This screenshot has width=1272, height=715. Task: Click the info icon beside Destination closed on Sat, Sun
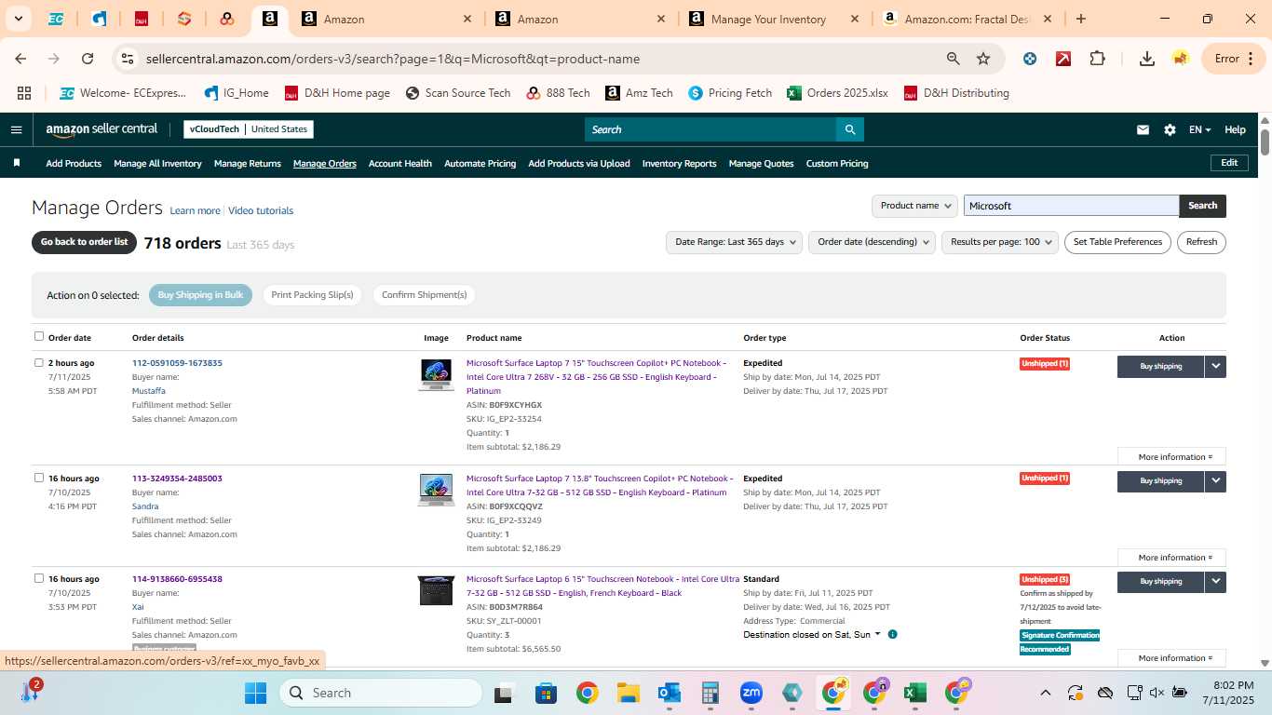coord(892,634)
